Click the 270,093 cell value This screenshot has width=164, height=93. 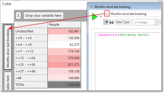click(64, 58)
